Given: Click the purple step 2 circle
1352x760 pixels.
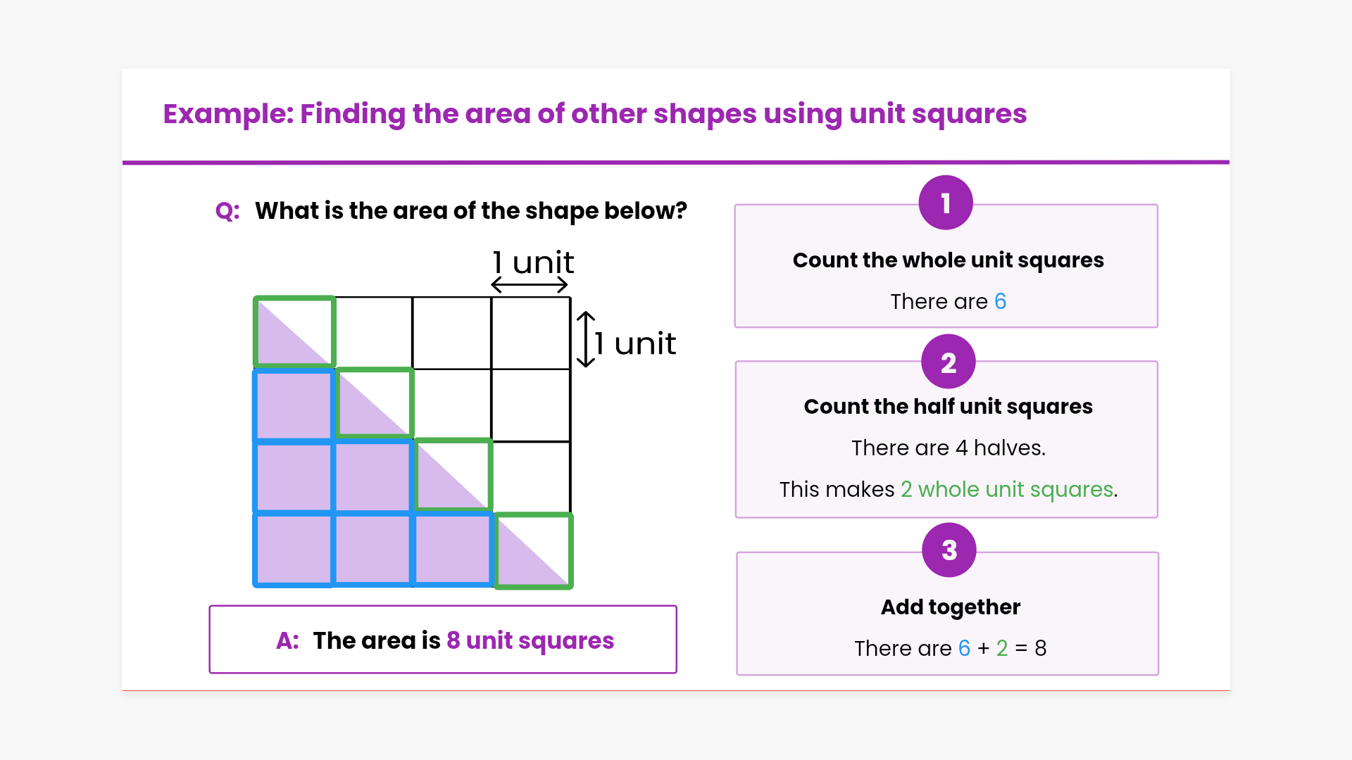Looking at the screenshot, I should click(x=948, y=362).
